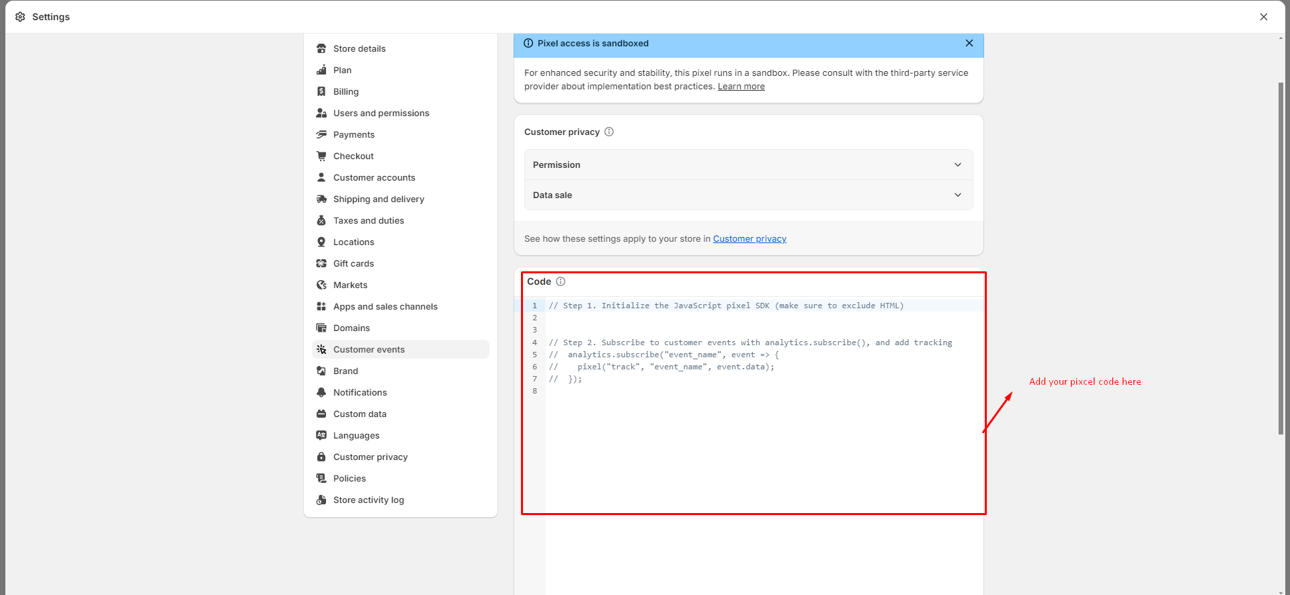Select Customer events in sidebar
This screenshot has width=1290, height=595.
[x=401, y=349]
